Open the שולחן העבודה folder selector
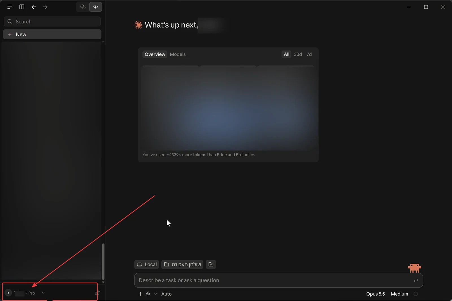452x301 pixels. 182,264
